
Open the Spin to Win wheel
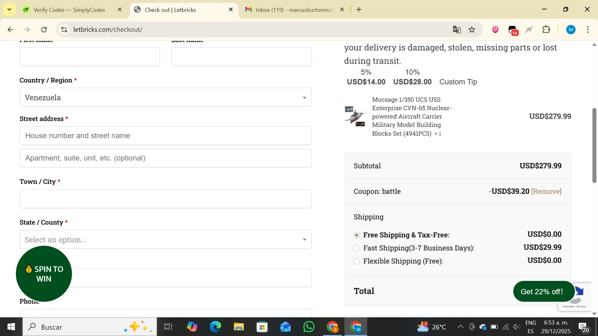(x=44, y=274)
